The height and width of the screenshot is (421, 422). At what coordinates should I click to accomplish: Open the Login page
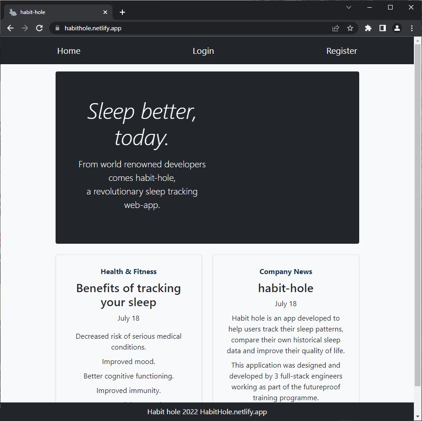[x=203, y=51]
